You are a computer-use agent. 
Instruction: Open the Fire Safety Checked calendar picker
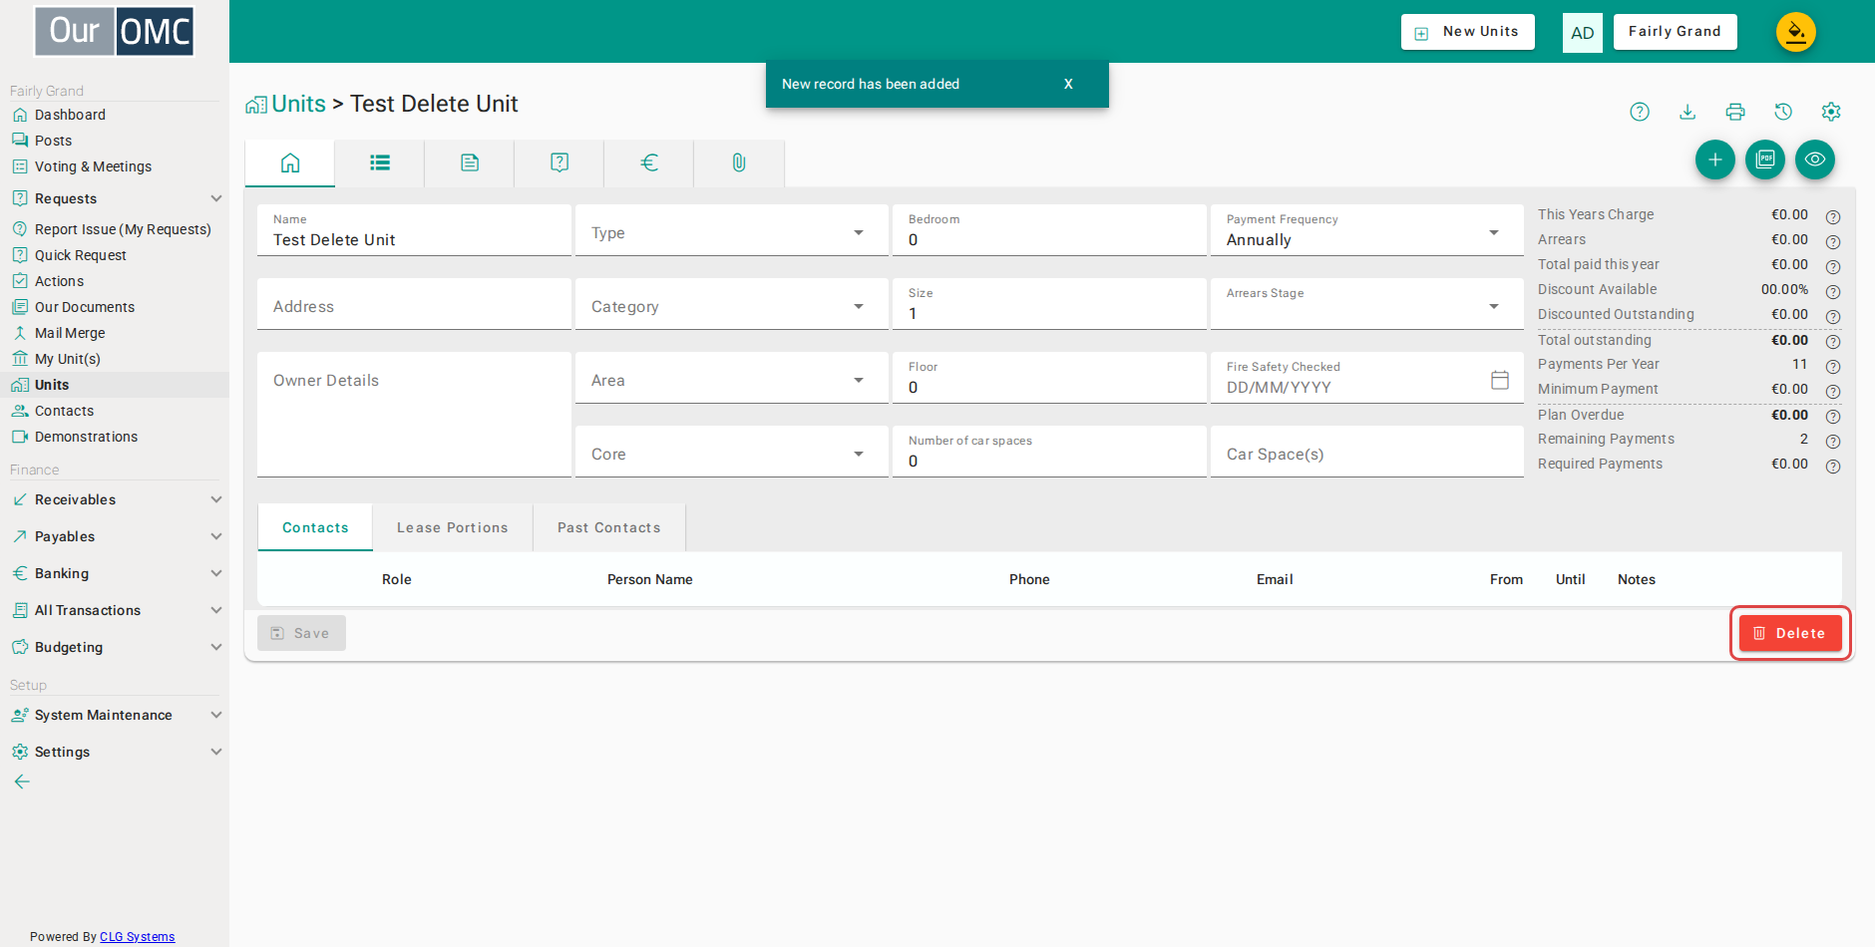1500,380
